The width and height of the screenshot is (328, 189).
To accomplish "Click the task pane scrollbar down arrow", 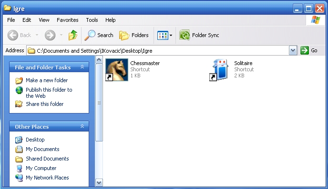I will coord(99,183).
